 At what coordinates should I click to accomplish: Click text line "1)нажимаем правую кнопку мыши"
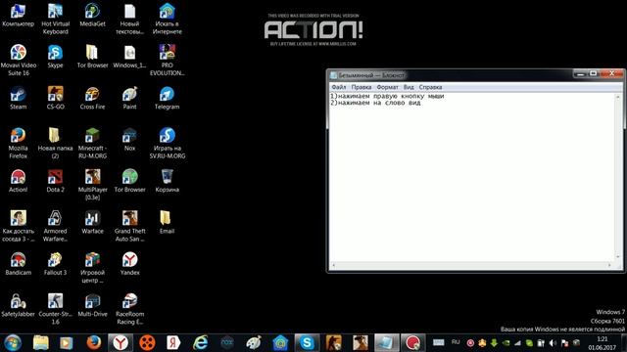coord(387,96)
